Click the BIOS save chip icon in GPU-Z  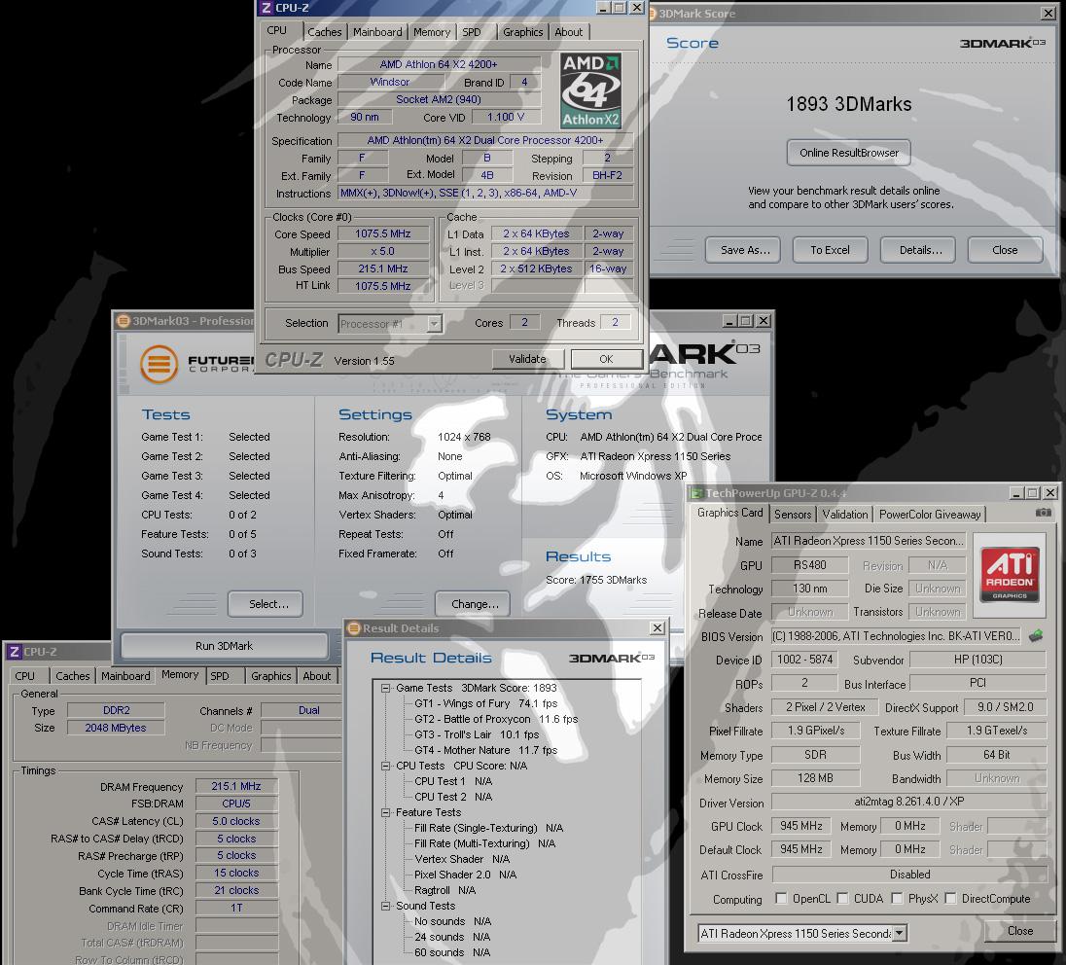coord(1036,636)
